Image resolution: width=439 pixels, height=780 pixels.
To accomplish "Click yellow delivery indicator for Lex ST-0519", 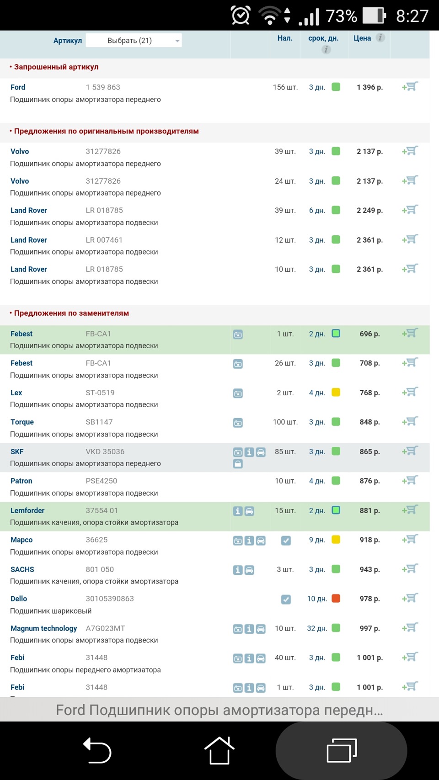I will (335, 393).
